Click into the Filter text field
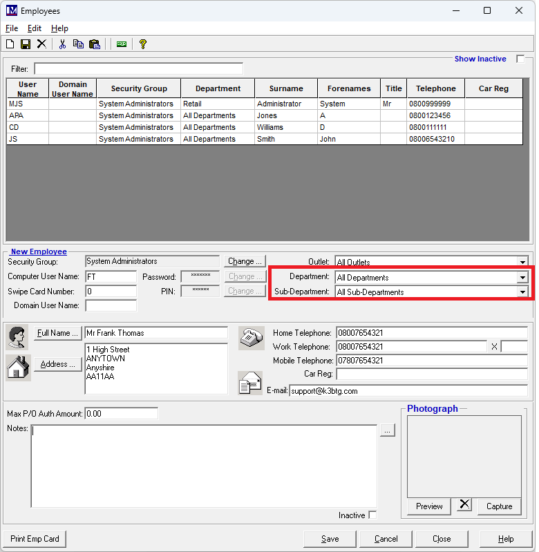 coord(138,69)
